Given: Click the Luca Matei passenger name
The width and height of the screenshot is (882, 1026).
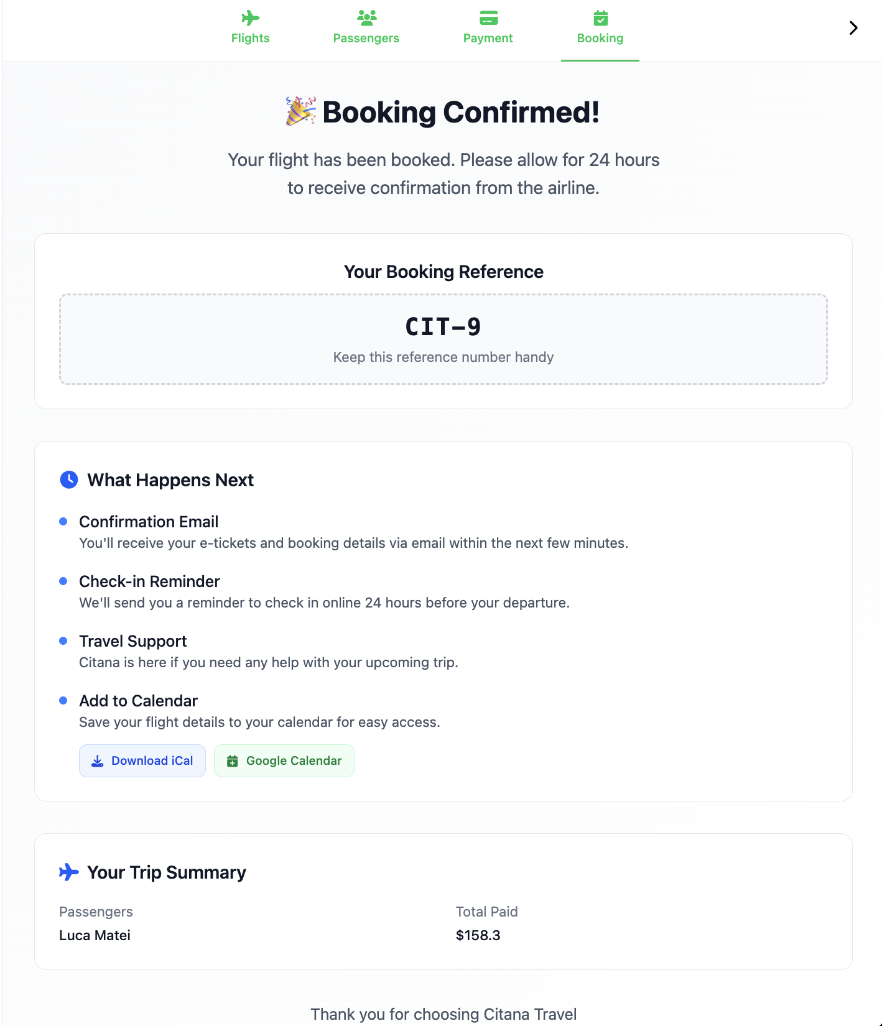Looking at the screenshot, I should point(95,935).
